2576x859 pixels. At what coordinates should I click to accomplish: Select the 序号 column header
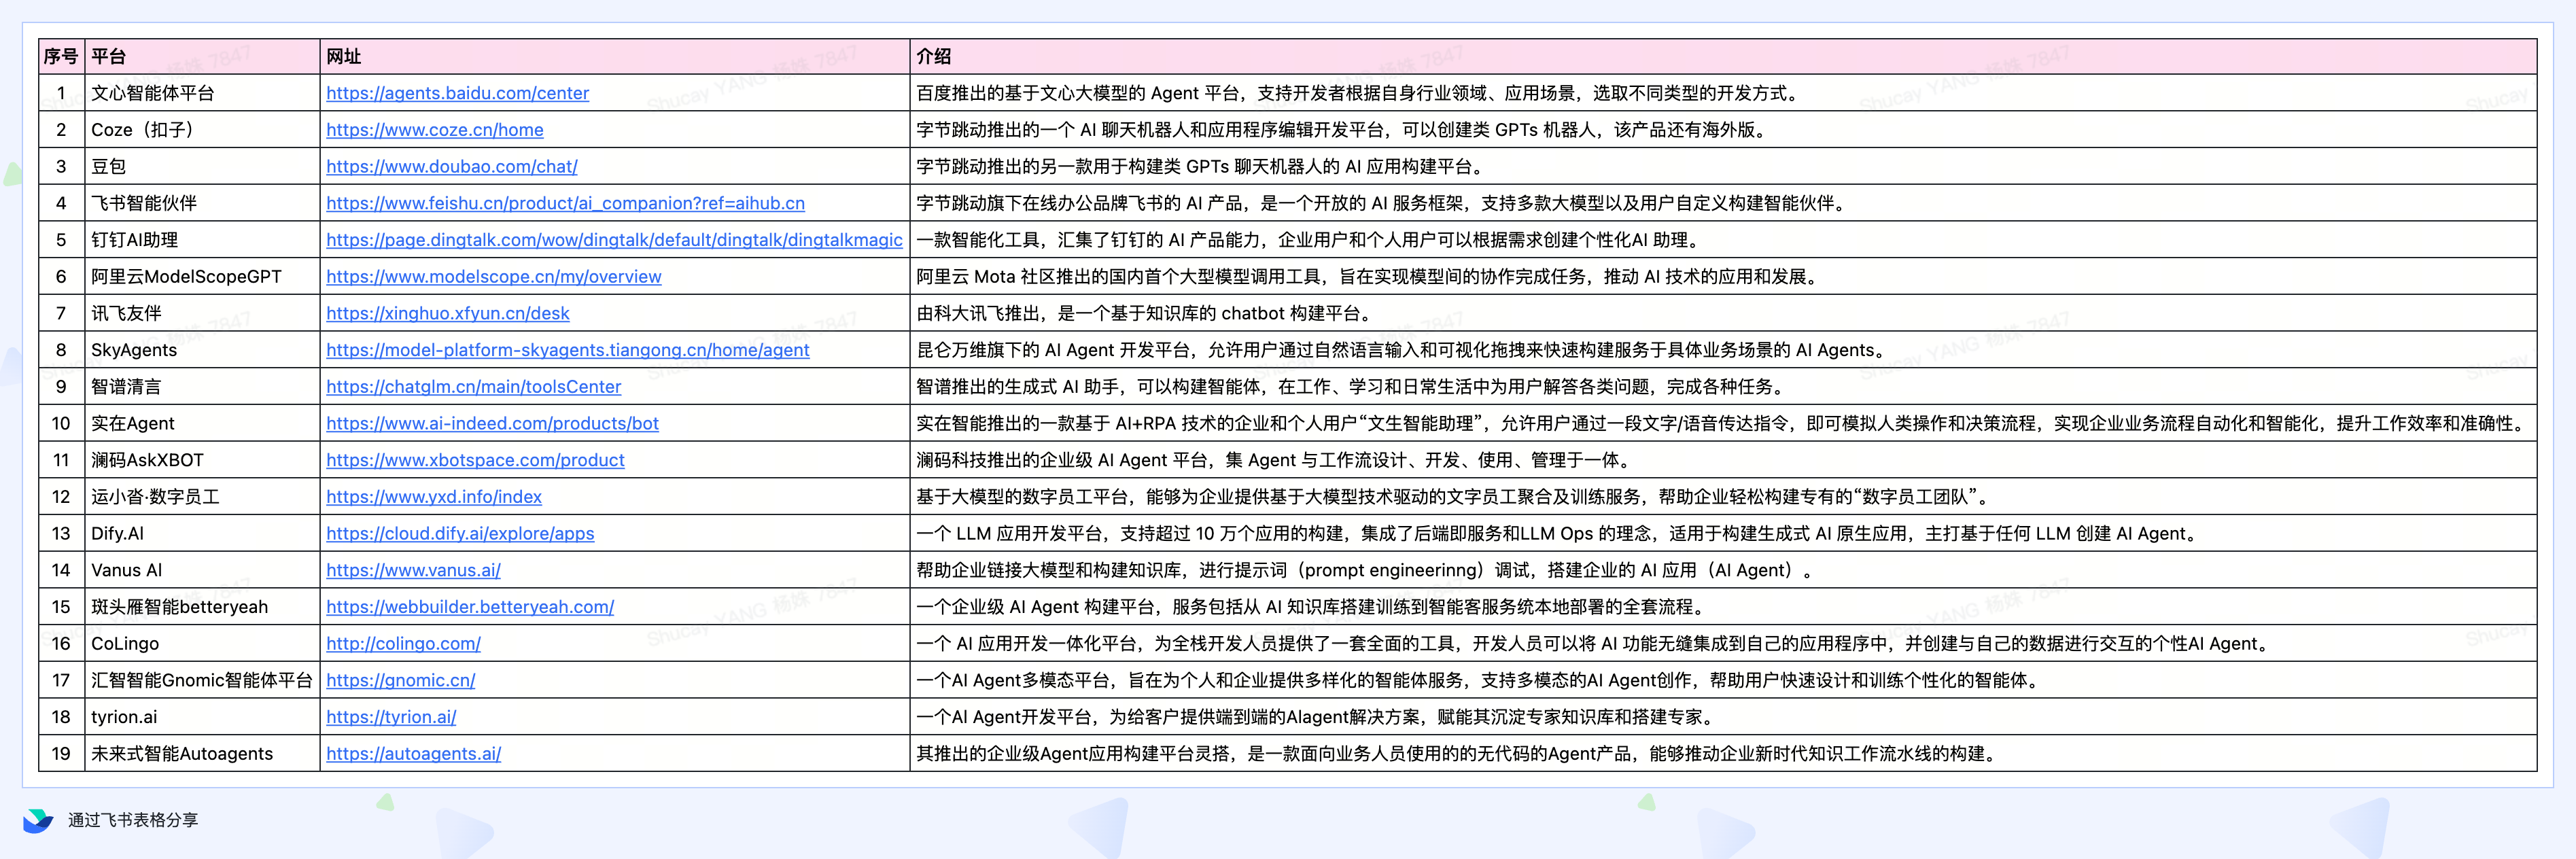[x=61, y=56]
